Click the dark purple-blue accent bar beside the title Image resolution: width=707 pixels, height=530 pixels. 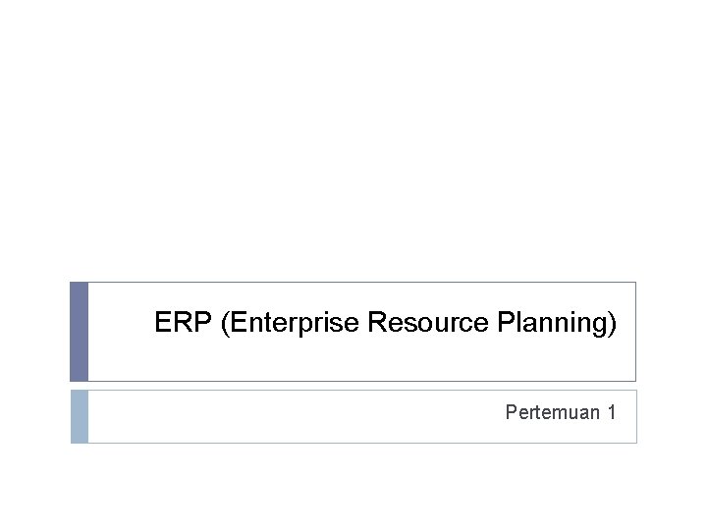click(x=79, y=332)
